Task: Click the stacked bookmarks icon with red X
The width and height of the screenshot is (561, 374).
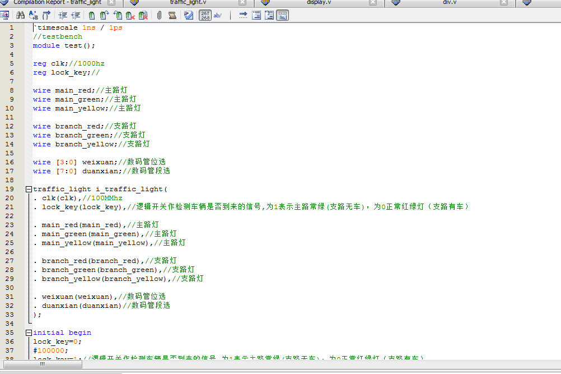Action: point(143,15)
